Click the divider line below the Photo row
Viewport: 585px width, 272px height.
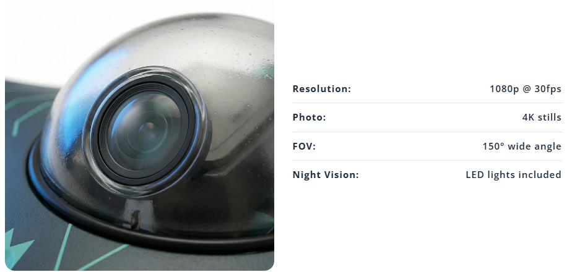tap(427, 132)
